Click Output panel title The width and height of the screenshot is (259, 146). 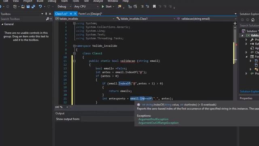coord(60,114)
